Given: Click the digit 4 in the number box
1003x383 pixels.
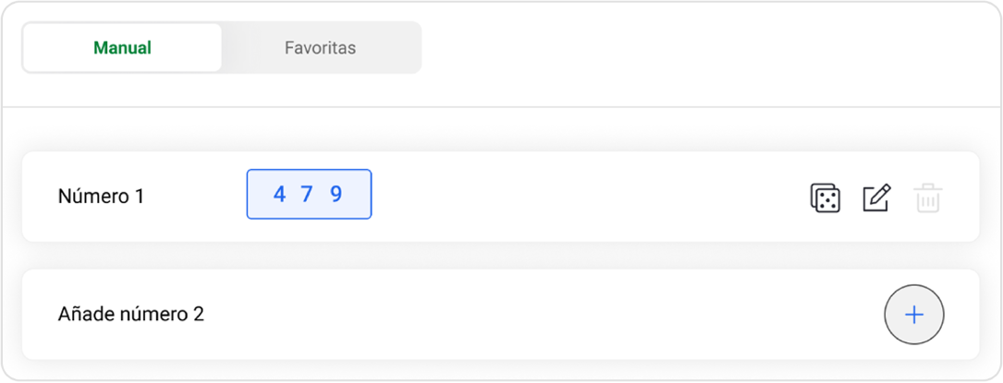Looking at the screenshot, I should tap(280, 194).
